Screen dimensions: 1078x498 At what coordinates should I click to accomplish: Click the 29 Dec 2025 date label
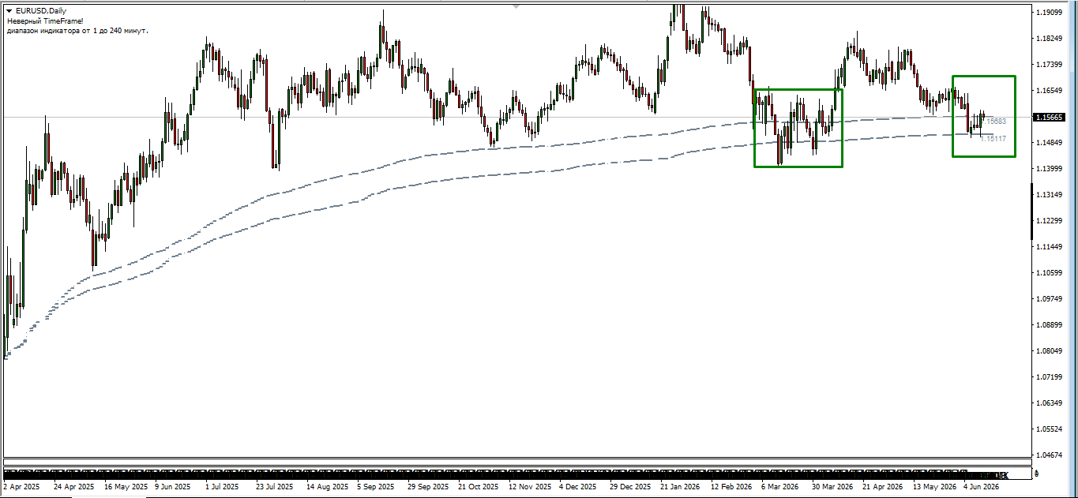click(630, 488)
